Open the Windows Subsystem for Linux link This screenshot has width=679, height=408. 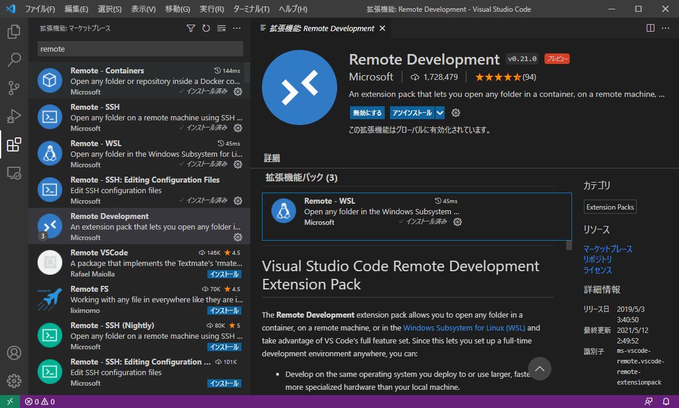(x=464, y=328)
